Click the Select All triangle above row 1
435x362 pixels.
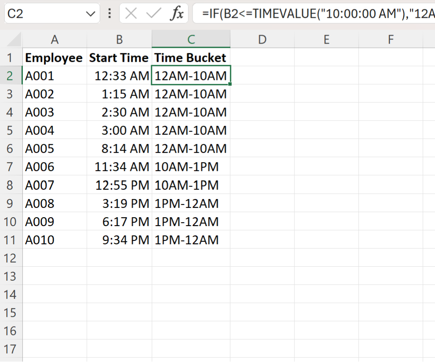tap(13, 39)
